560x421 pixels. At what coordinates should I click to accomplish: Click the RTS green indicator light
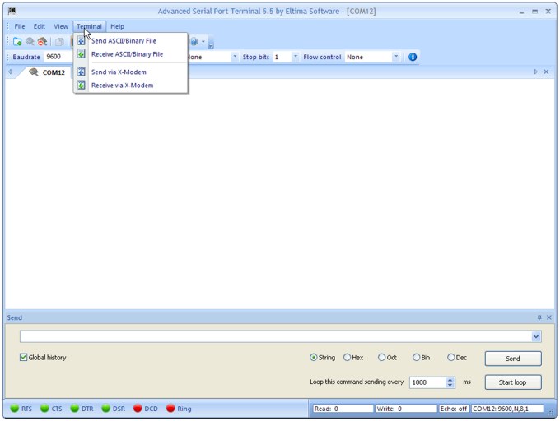click(14, 409)
